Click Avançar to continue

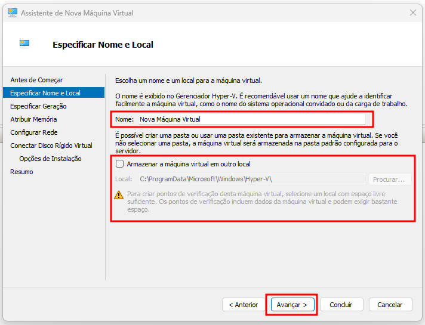coord(292,305)
